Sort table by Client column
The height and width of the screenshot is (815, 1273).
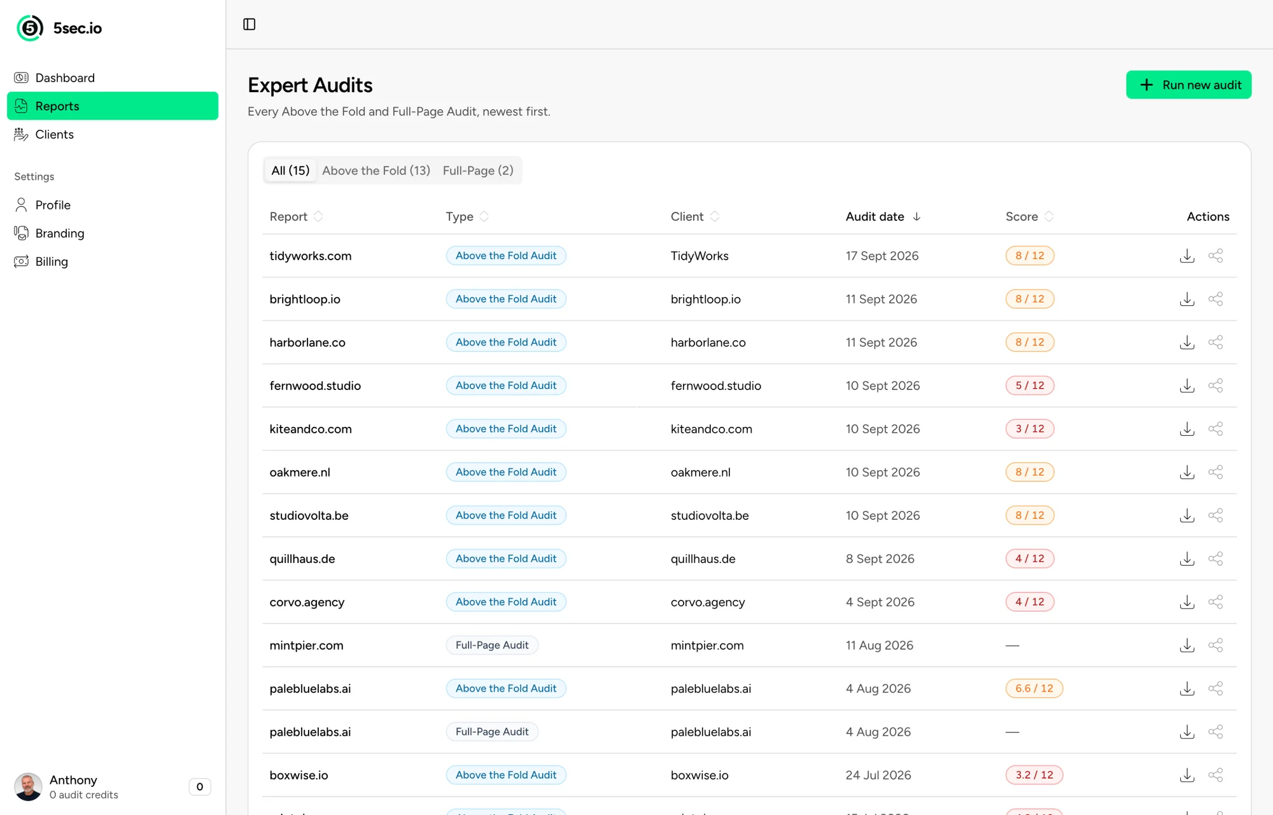pos(695,216)
